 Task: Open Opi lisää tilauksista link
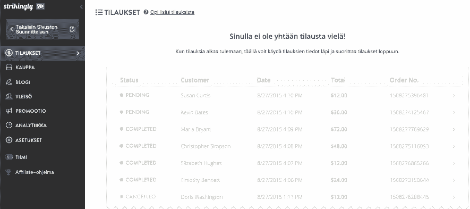coord(173,12)
